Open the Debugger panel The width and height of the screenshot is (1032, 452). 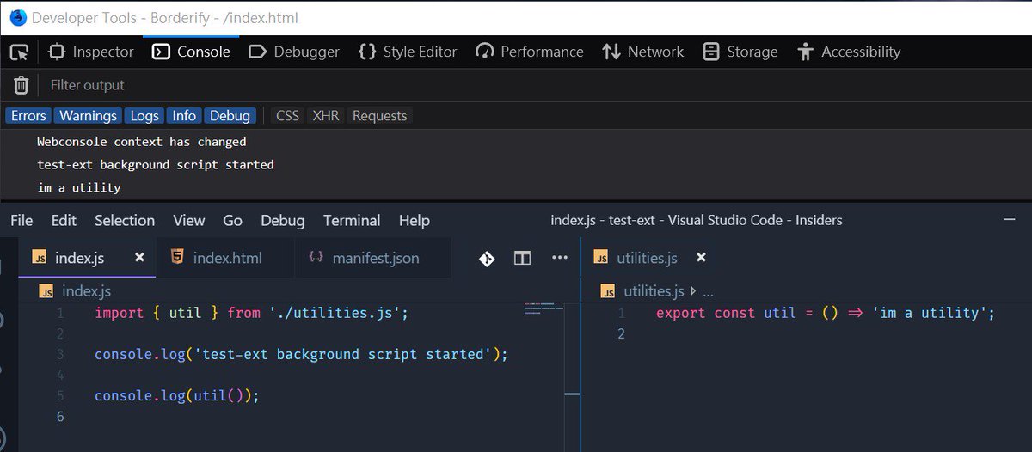[294, 52]
